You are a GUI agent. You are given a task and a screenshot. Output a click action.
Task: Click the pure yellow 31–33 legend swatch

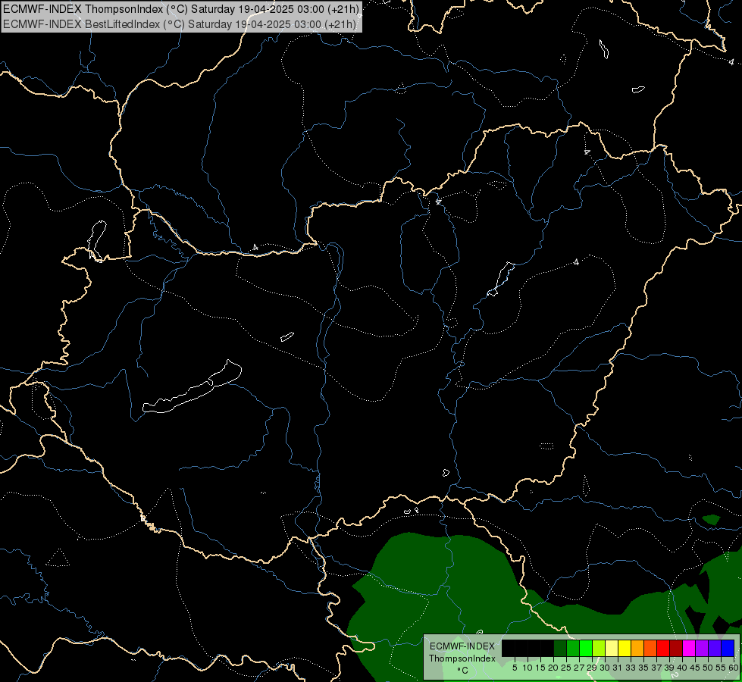[625, 648]
